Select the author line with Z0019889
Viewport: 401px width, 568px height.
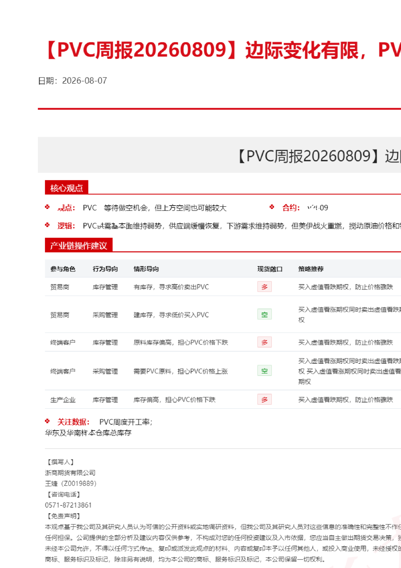[71, 484]
